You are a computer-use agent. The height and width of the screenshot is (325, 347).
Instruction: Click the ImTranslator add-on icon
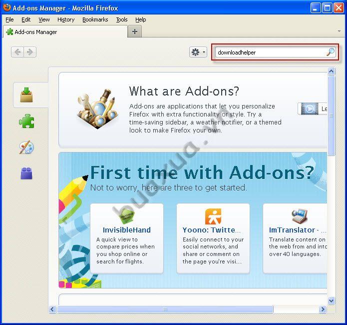(299, 216)
